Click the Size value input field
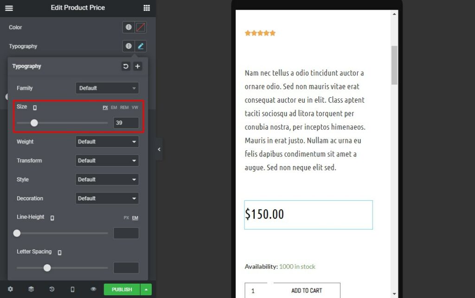475x298 pixels. click(x=126, y=123)
